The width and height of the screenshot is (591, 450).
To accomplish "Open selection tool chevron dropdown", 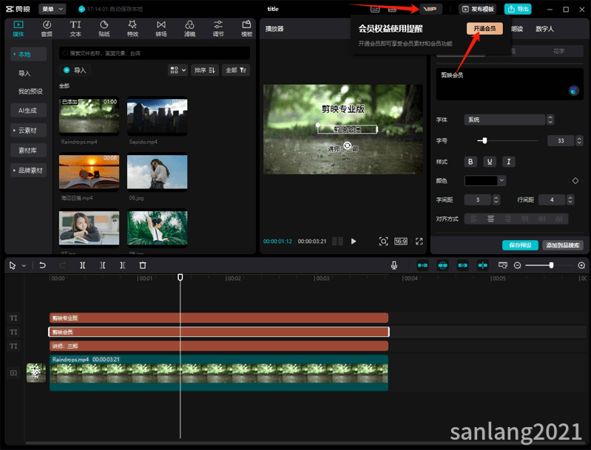I will (24, 266).
